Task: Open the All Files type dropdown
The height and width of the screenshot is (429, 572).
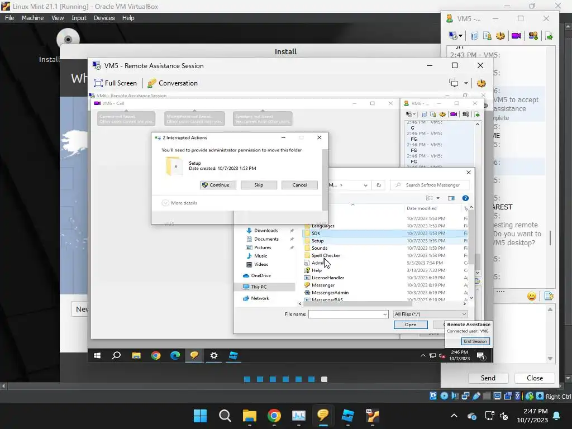Action: coord(430,314)
